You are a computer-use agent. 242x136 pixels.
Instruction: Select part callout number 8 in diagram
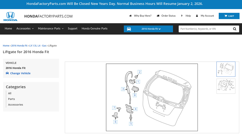(135, 95)
